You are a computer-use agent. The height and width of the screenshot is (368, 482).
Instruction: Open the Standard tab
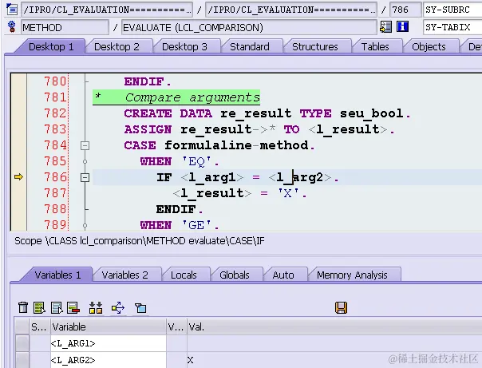tap(250, 47)
